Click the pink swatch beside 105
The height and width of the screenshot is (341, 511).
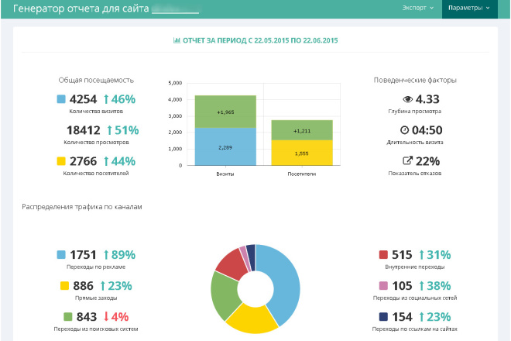pyautogui.click(x=383, y=285)
